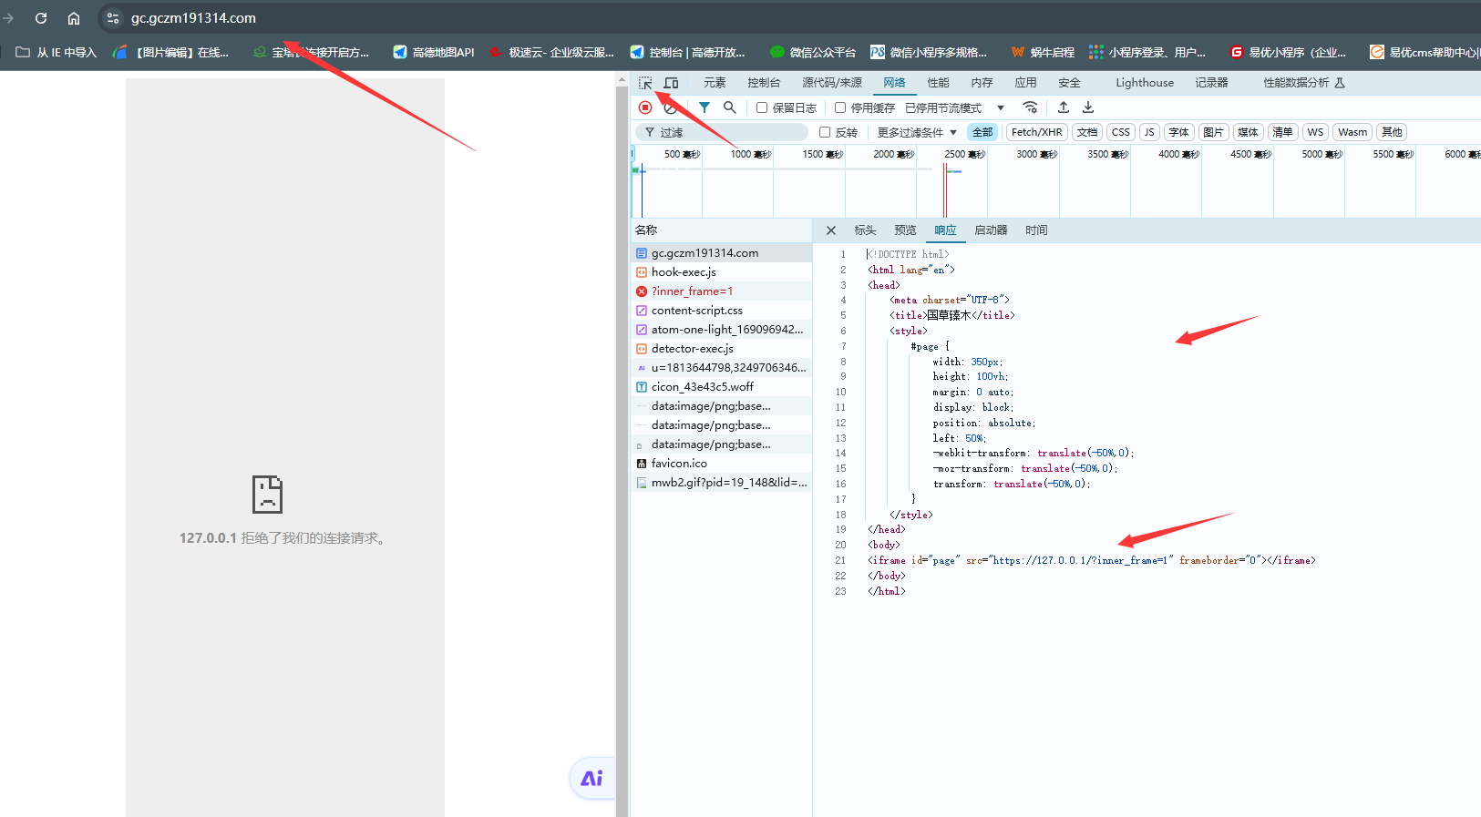The image size is (1481, 817).
Task: Filter requests by CSS
Action: (x=1121, y=132)
